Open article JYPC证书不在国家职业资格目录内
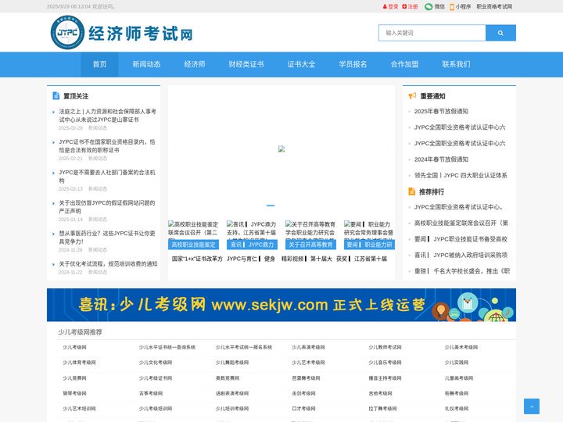This screenshot has height=422, width=563. pyautogui.click(x=107, y=146)
